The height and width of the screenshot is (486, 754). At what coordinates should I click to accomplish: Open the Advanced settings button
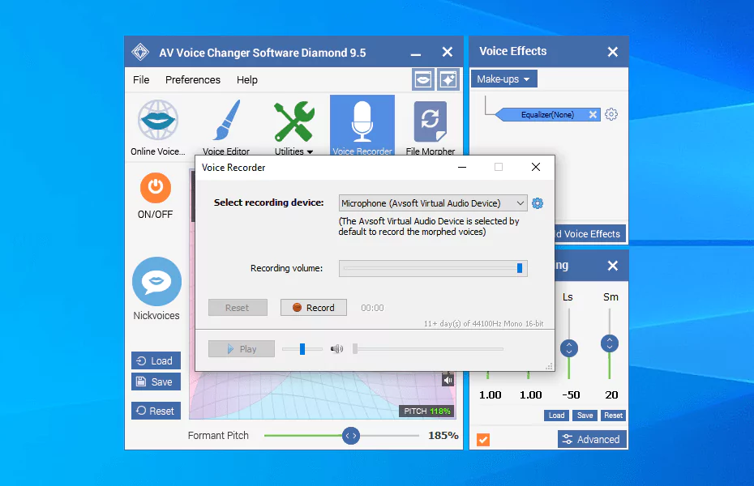click(x=592, y=439)
